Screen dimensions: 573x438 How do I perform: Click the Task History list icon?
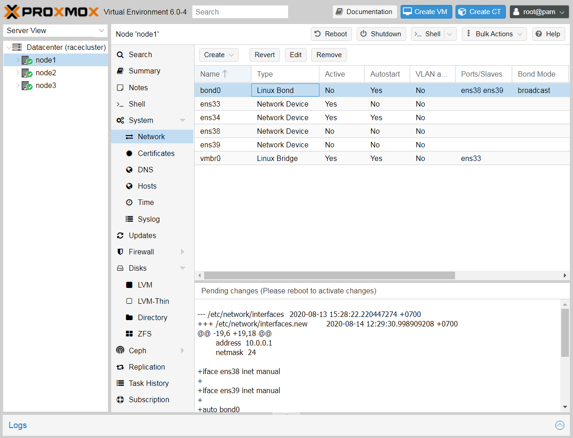(120, 383)
